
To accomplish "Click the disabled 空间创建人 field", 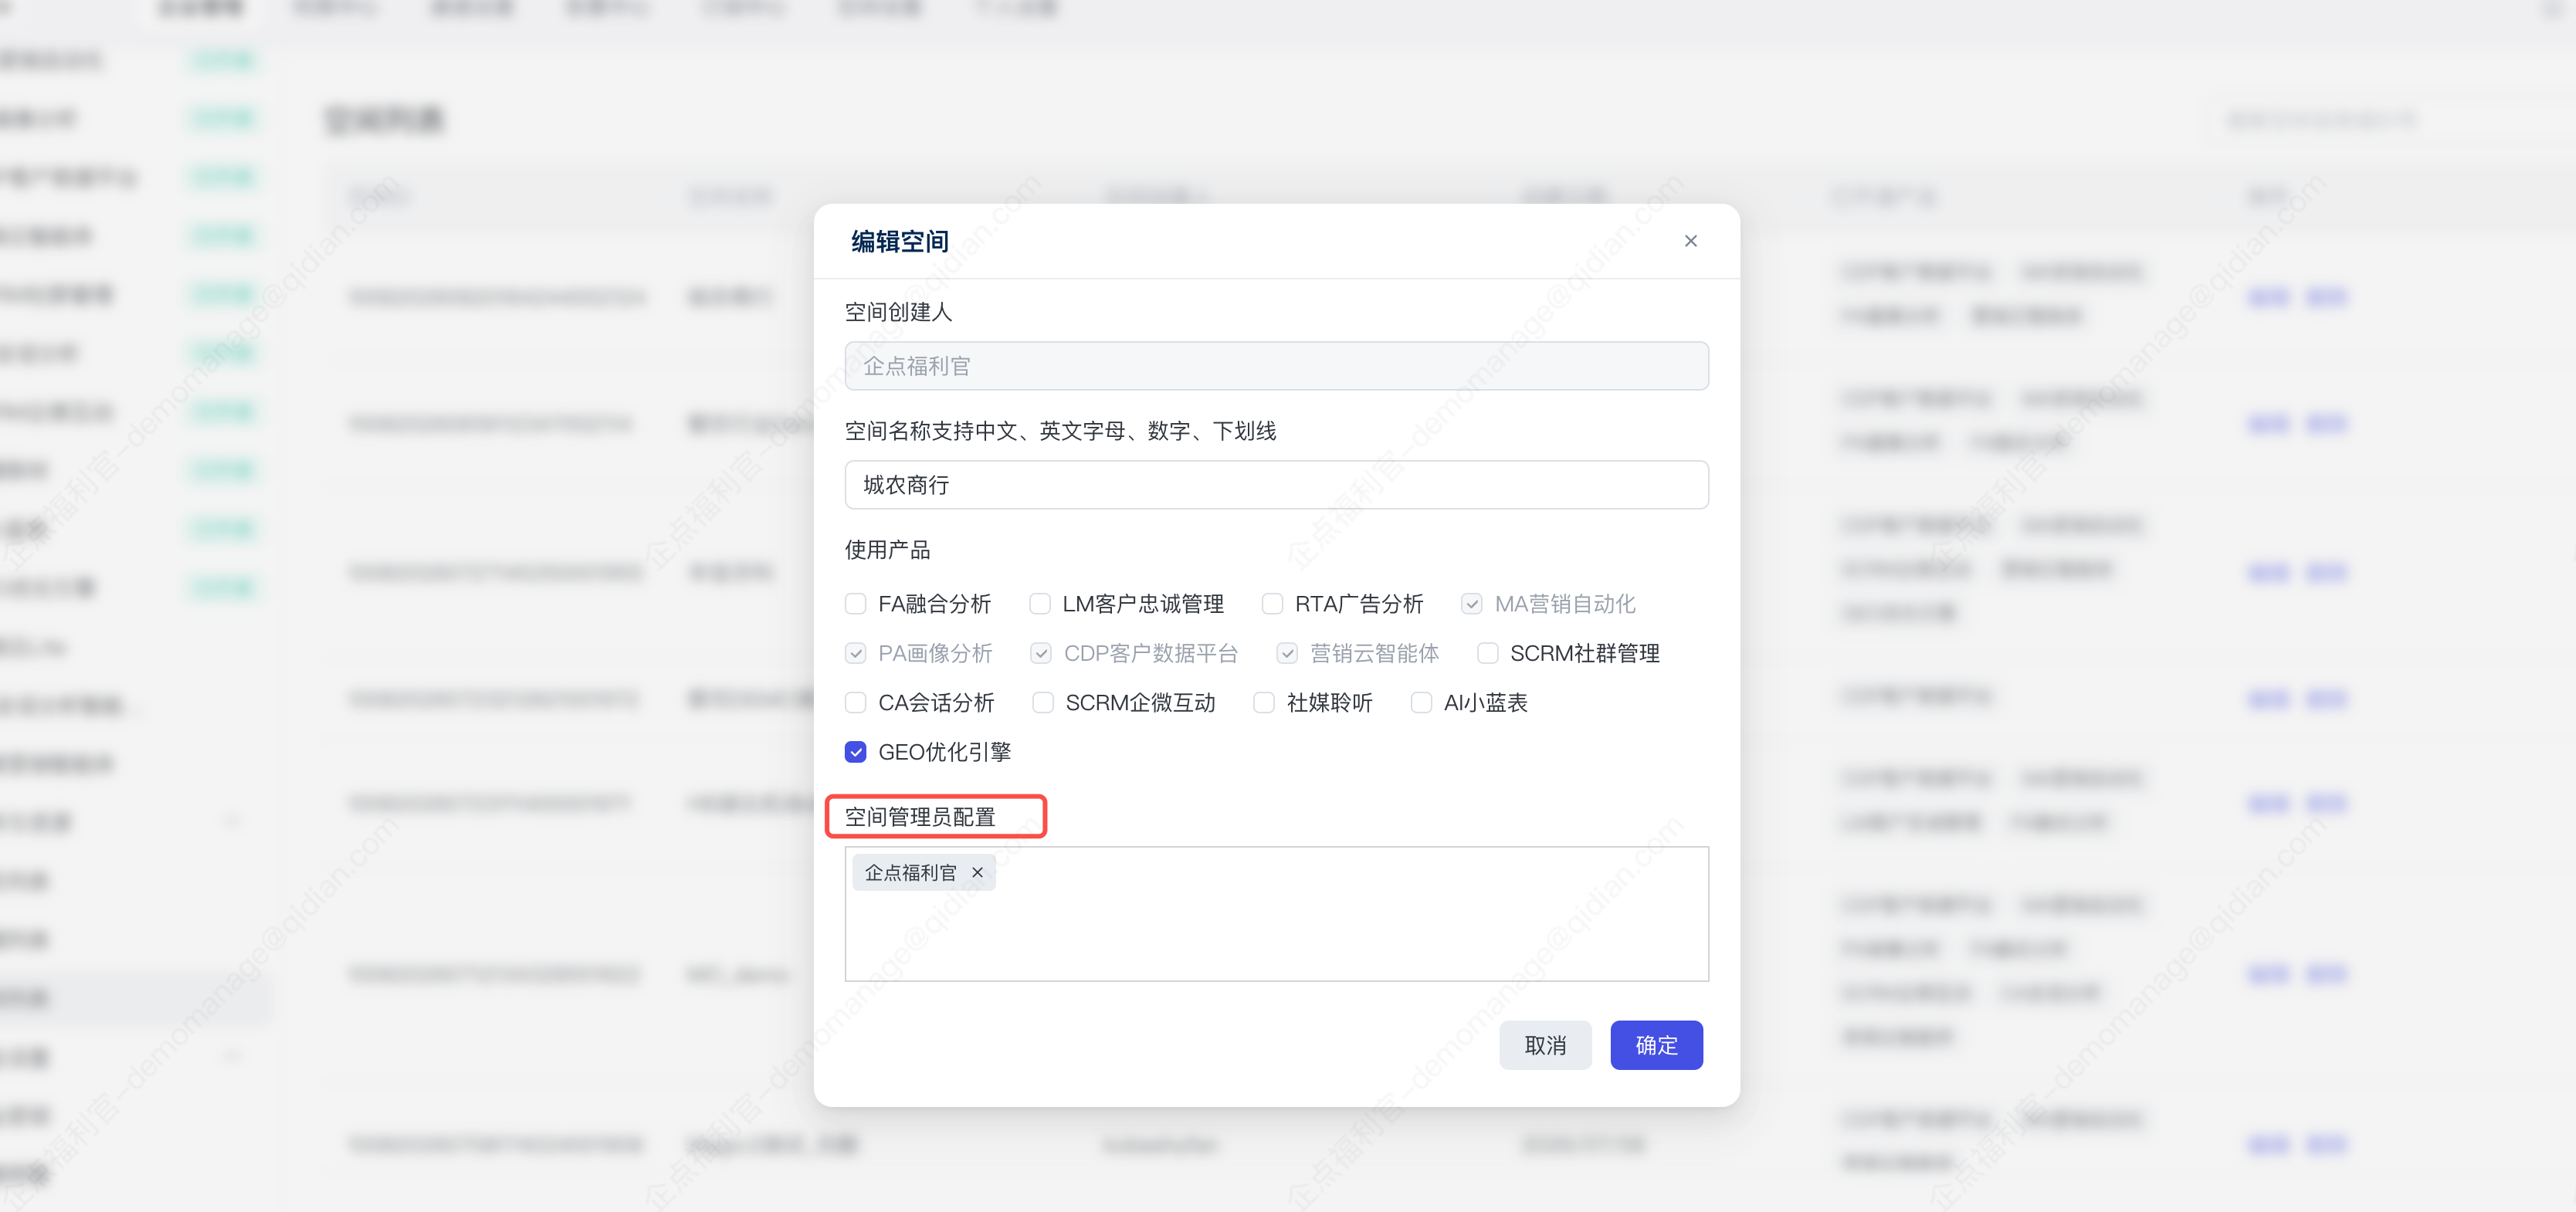I will coord(1276,366).
